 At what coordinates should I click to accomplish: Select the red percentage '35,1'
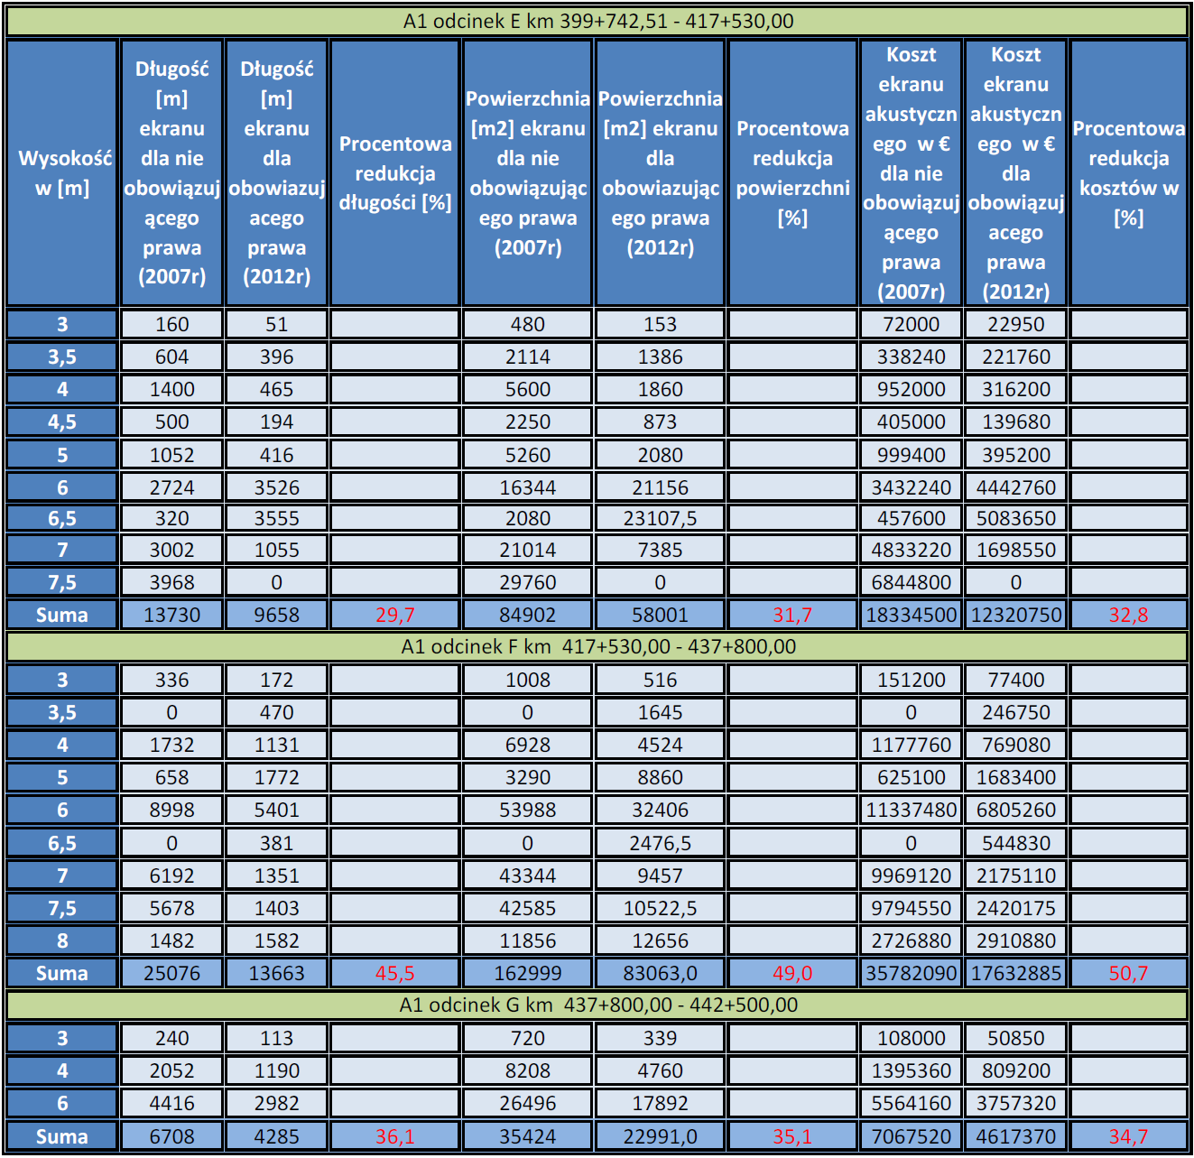[792, 1136]
